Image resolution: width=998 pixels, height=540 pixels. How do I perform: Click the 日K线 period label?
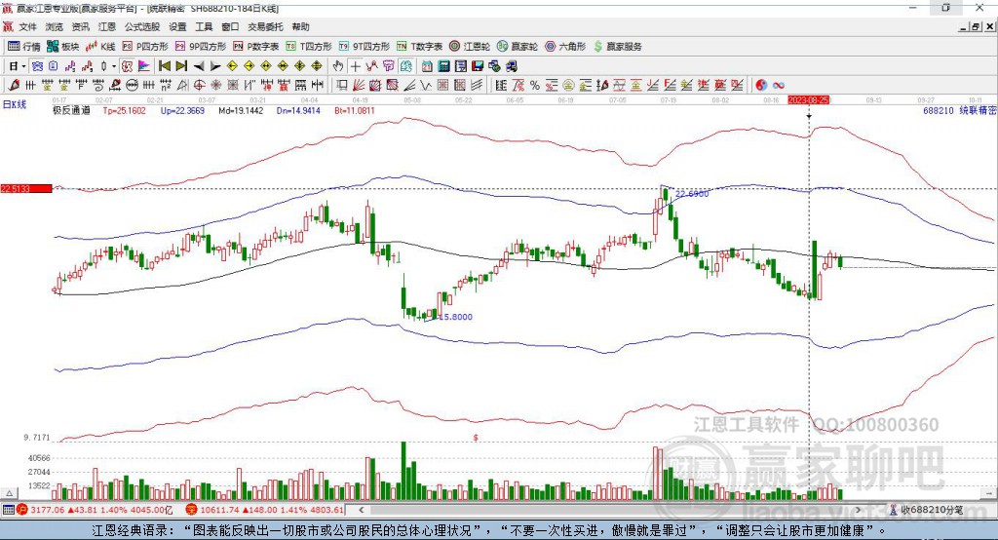pos(15,104)
